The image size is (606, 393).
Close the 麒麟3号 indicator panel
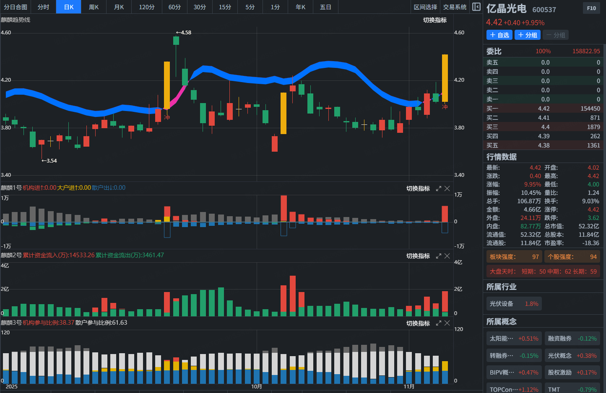pos(447,323)
